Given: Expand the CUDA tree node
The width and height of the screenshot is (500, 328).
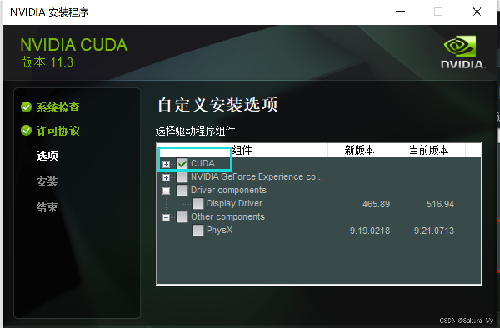Looking at the screenshot, I should tap(166, 164).
